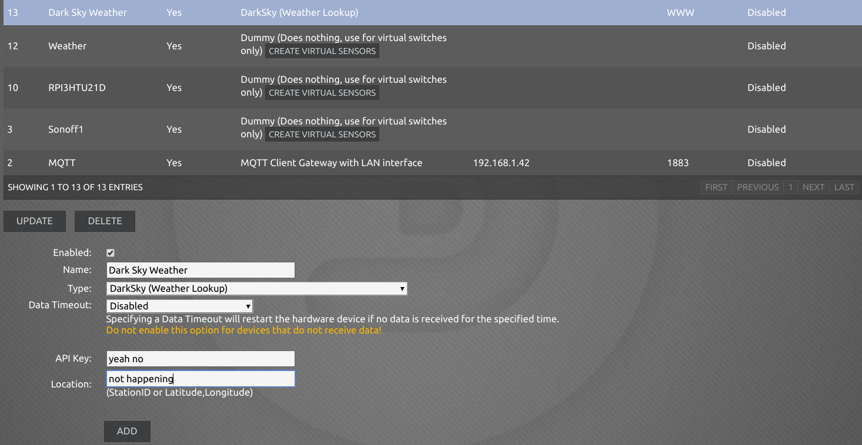Viewport: 862px width, 445px height.
Task: Open the Data Timeout dropdown
Action: (179, 306)
